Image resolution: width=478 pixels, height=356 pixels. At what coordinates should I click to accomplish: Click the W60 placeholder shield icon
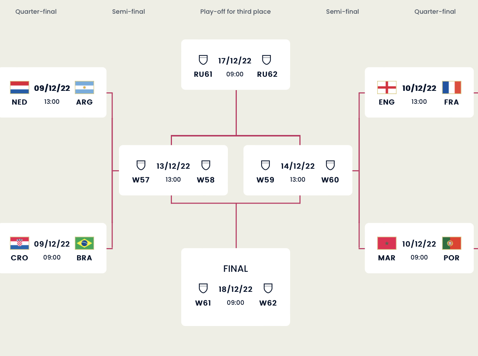tap(330, 165)
